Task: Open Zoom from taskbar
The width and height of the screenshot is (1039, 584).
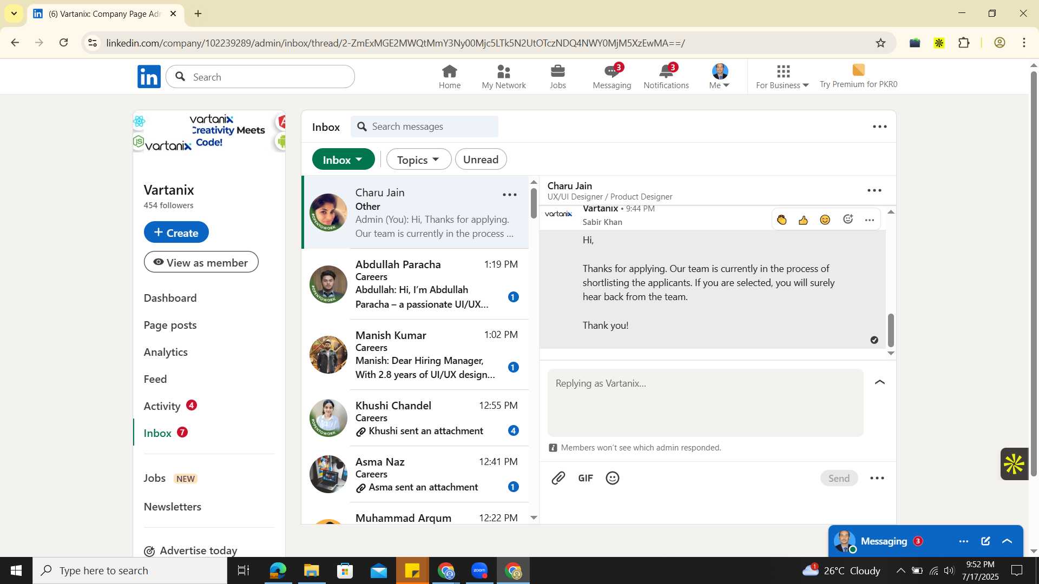Action: click(479, 570)
